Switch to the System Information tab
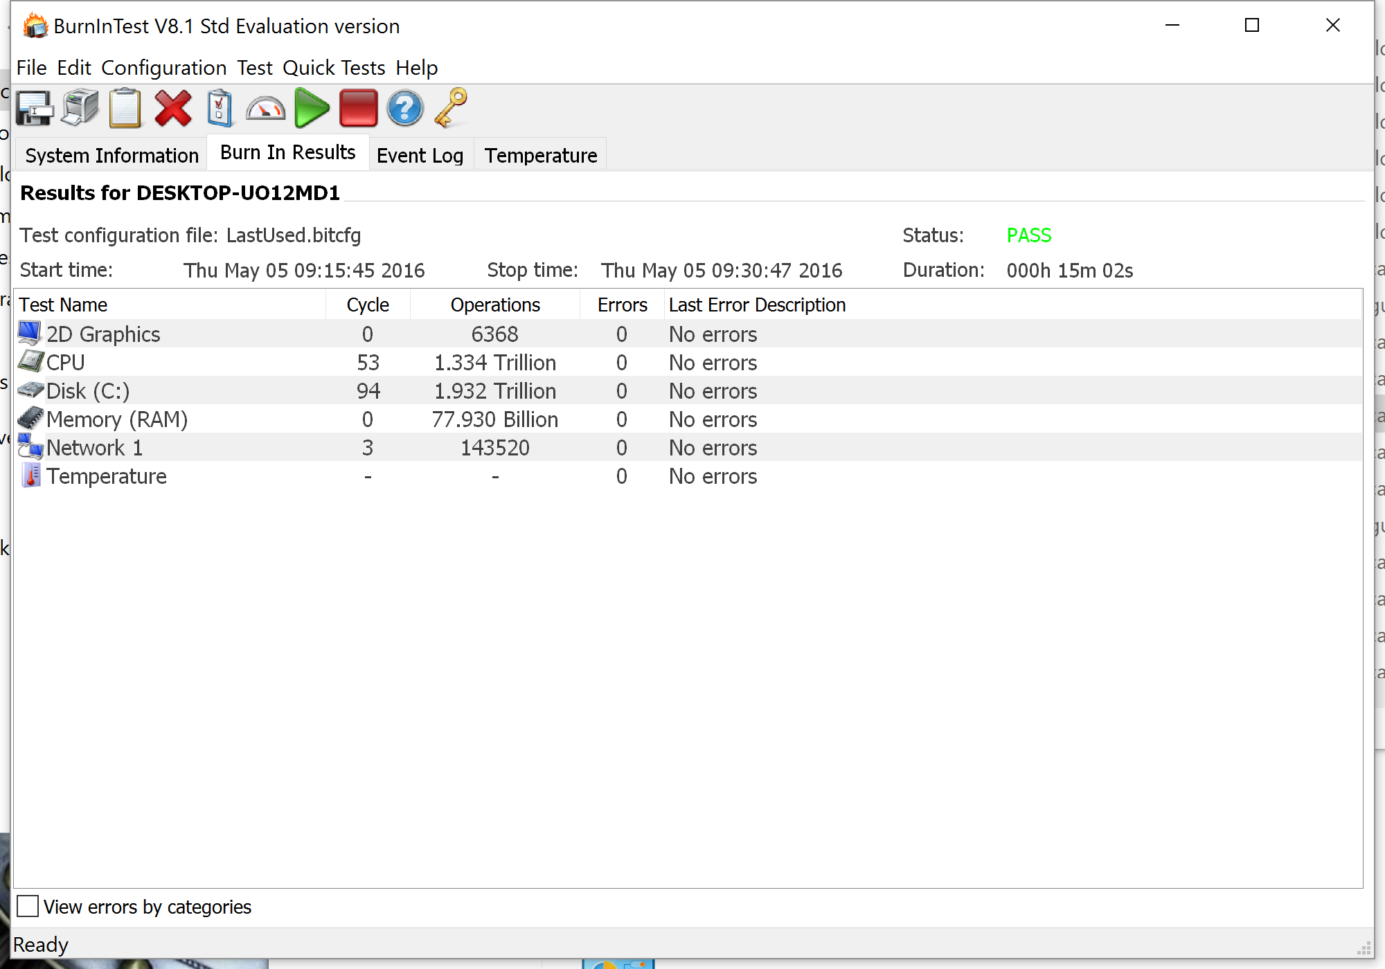The image size is (1385, 969). point(111,156)
